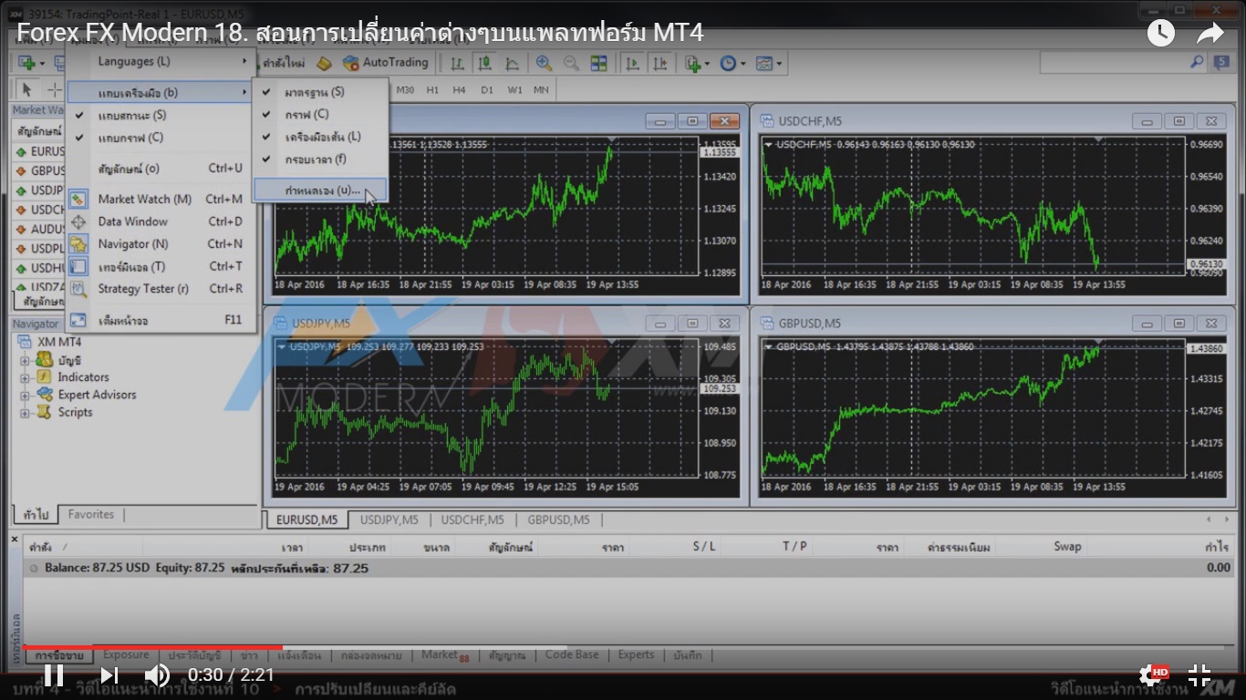This screenshot has width=1246, height=700.
Task: Switch chart to candlesticks icon
Action: click(x=484, y=63)
